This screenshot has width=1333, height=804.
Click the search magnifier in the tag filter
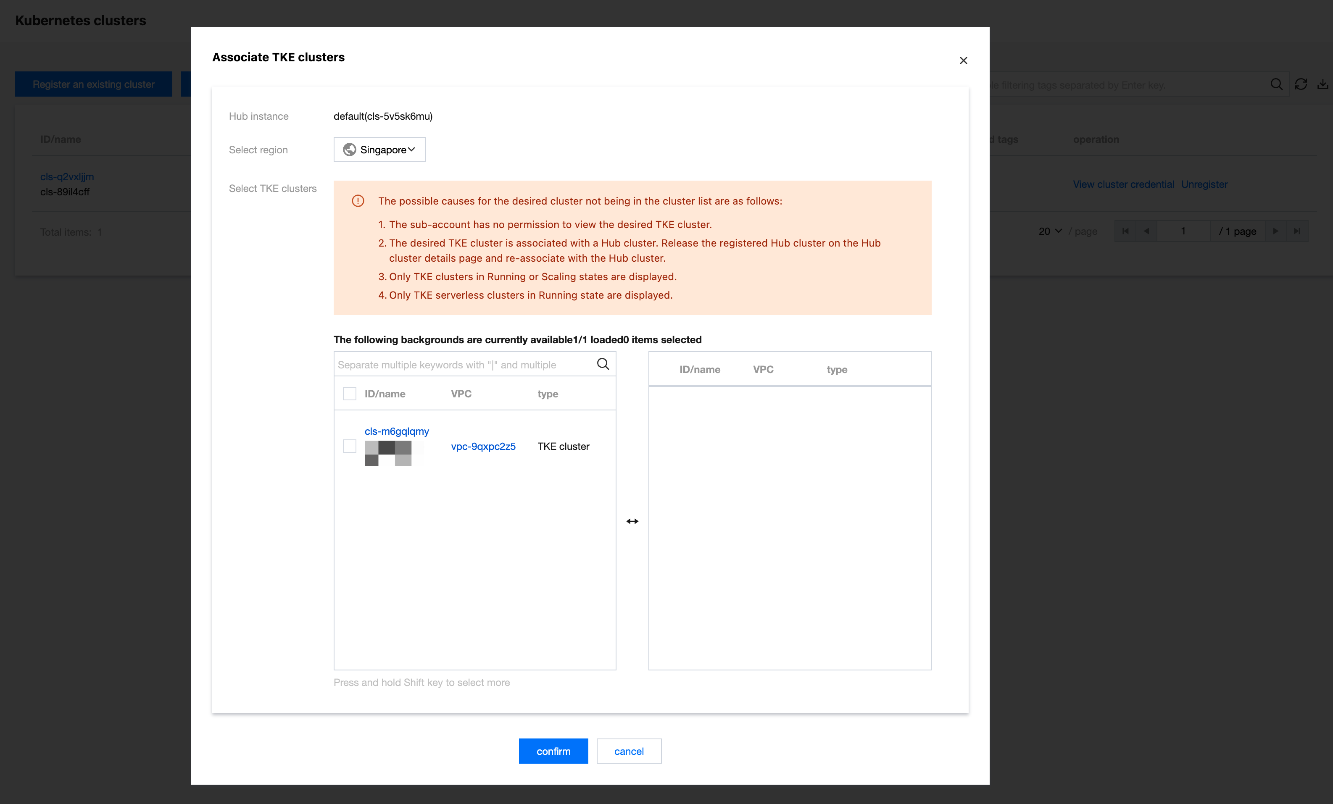(x=1276, y=84)
